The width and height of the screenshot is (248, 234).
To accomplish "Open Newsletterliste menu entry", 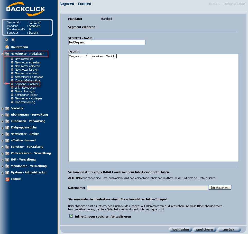I will tap(24, 59).
